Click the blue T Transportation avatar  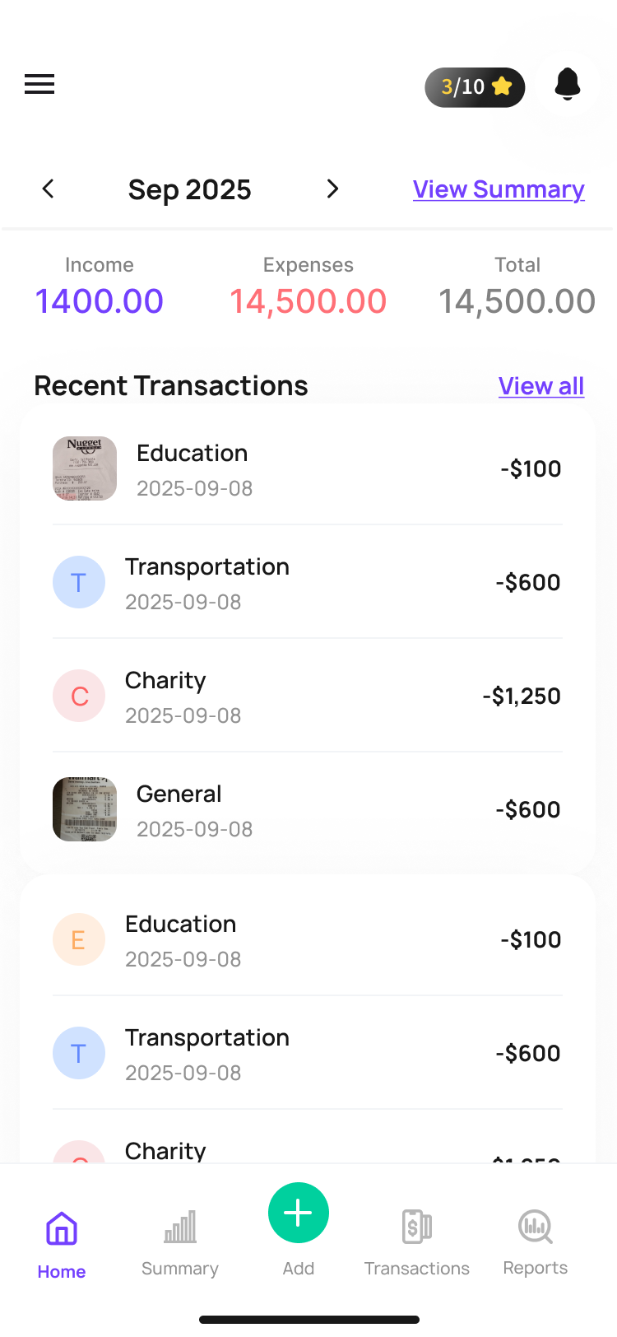pyautogui.click(x=79, y=582)
